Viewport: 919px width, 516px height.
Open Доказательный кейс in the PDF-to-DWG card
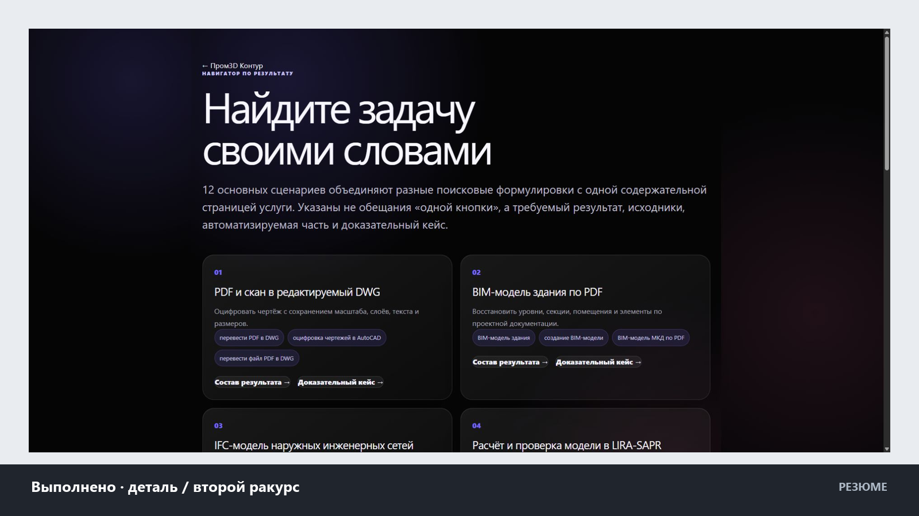pos(340,382)
